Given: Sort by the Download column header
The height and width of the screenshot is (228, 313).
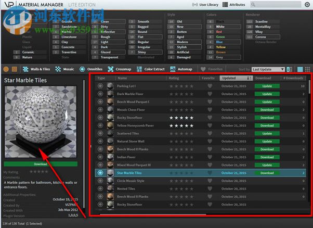Looking at the screenshot, I should pos(267,78).
